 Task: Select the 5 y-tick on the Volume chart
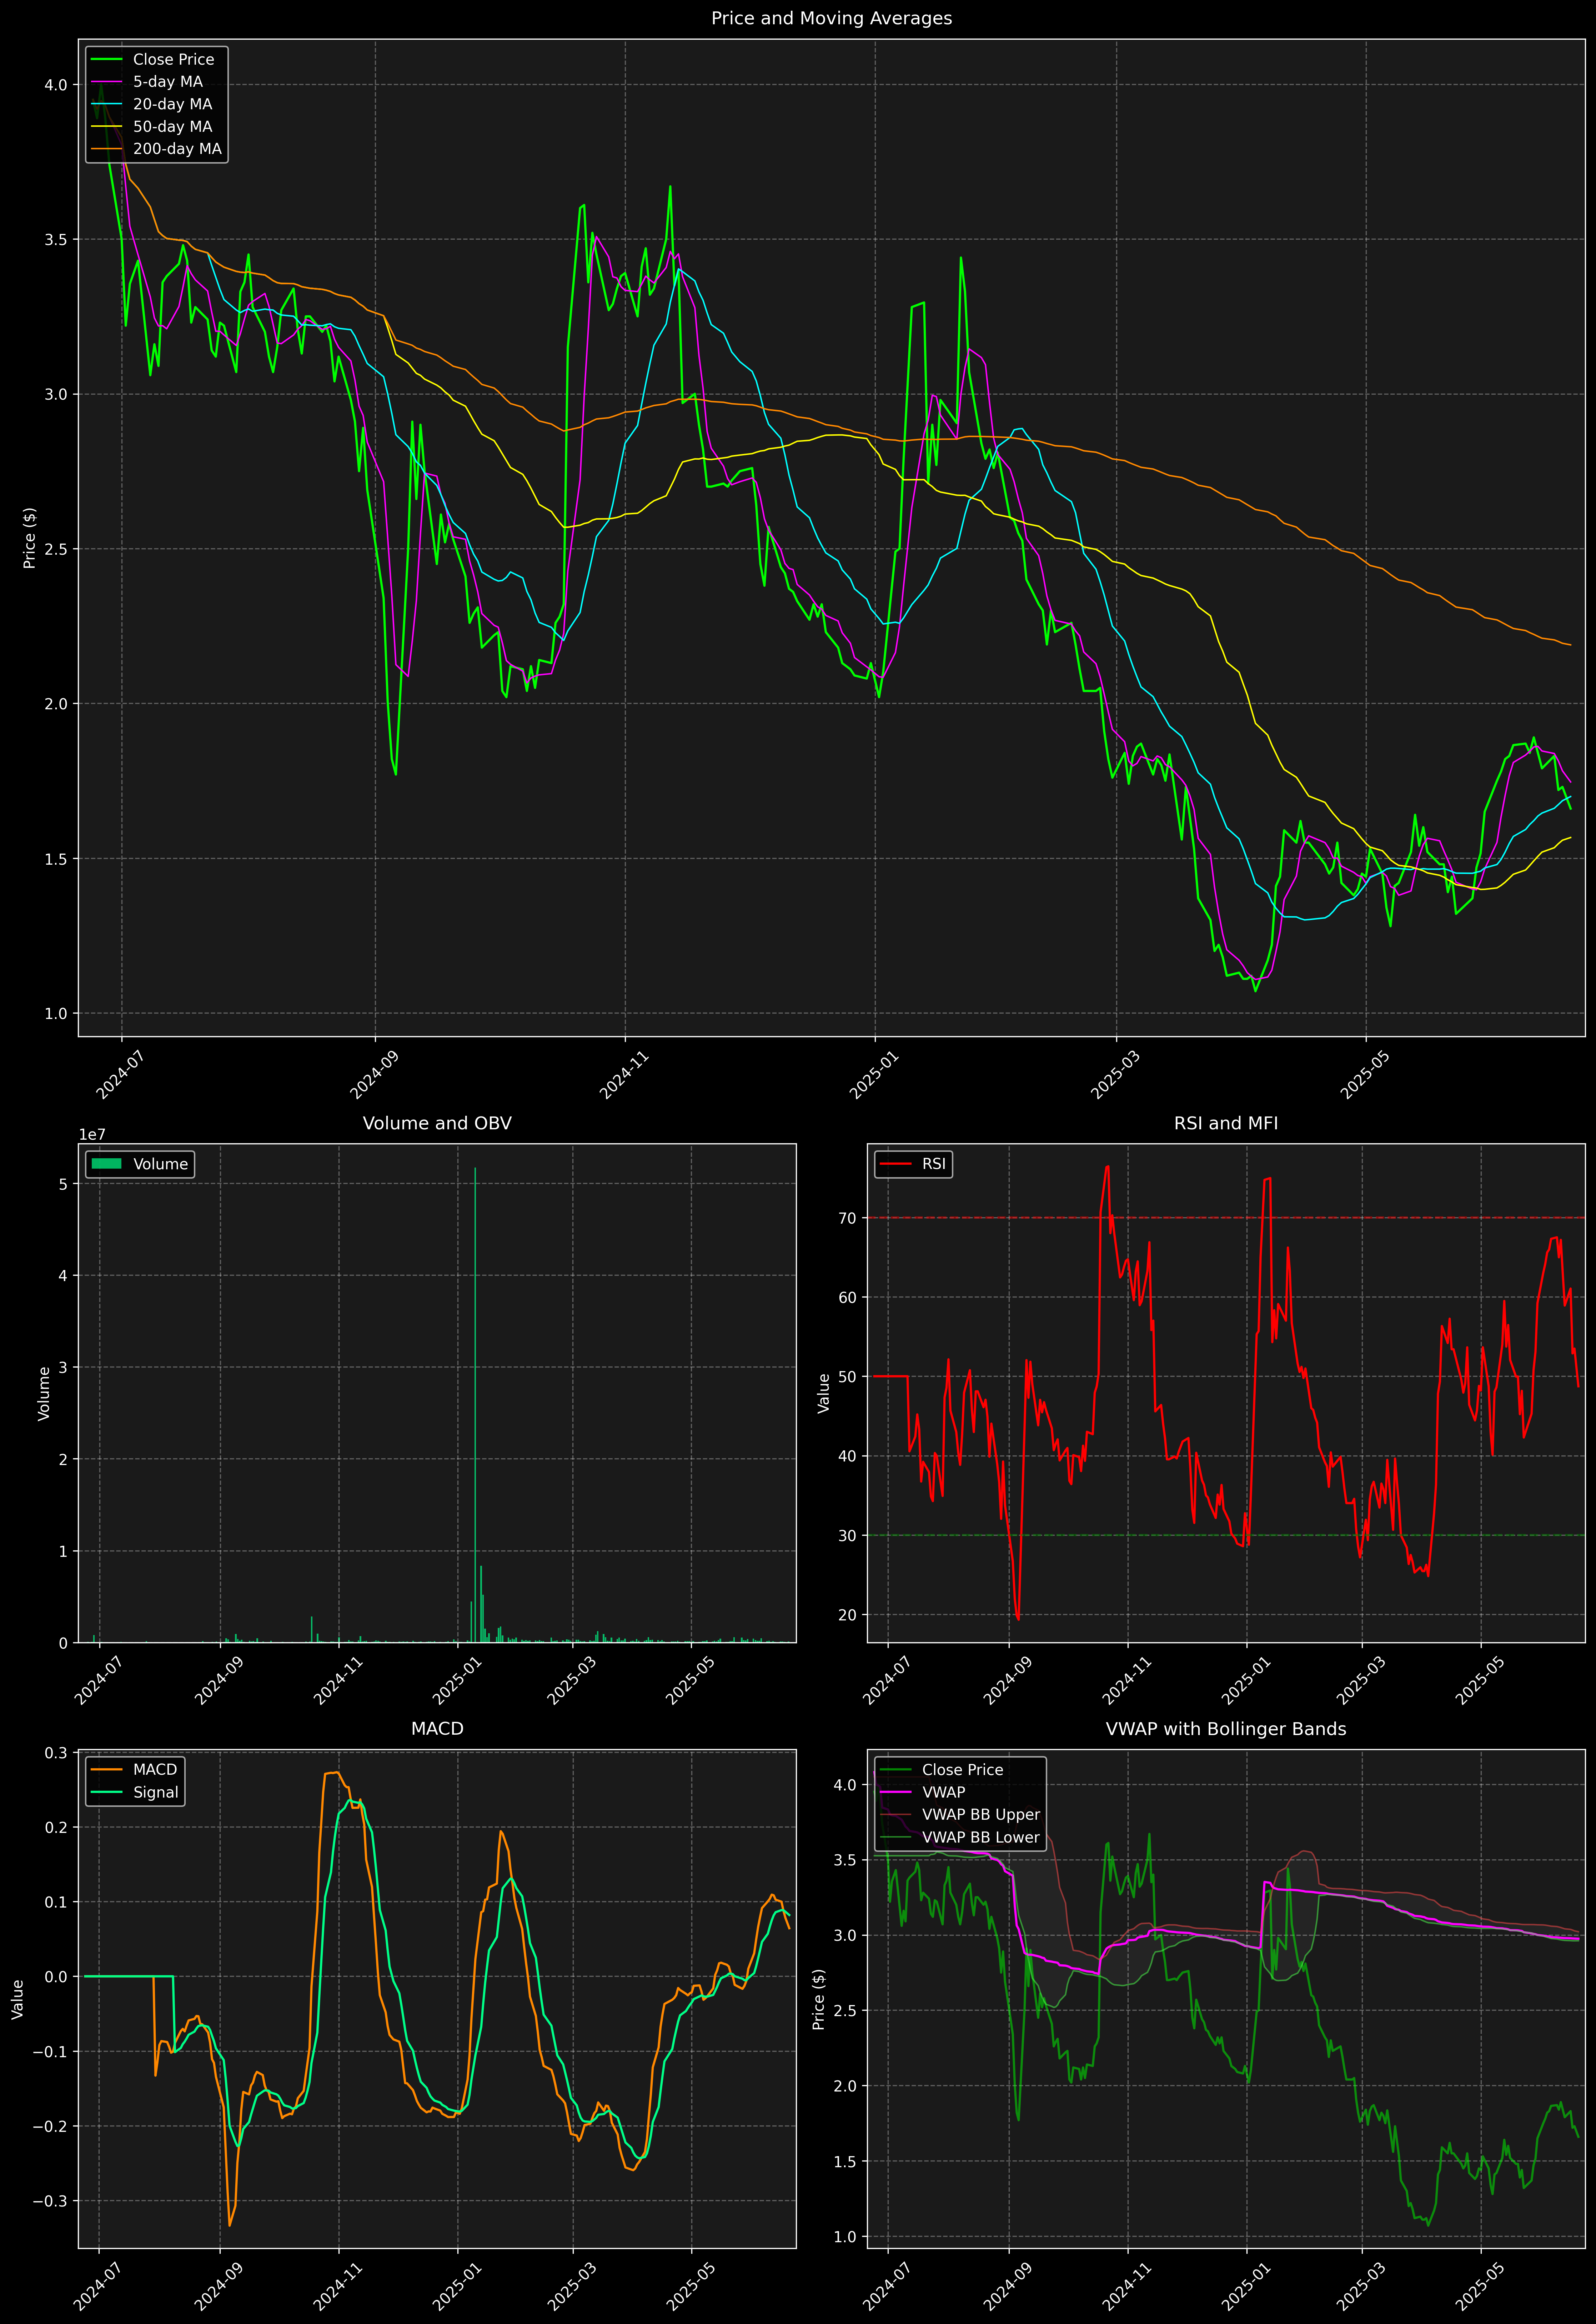[63, 1184]
